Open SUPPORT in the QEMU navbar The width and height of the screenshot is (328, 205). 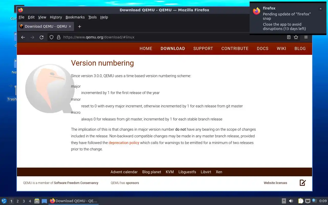point(203,48)
